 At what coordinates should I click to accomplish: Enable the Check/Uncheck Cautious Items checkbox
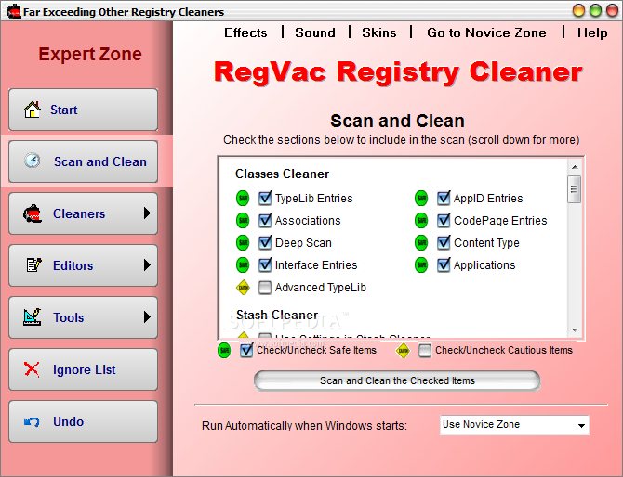point(425,351)
